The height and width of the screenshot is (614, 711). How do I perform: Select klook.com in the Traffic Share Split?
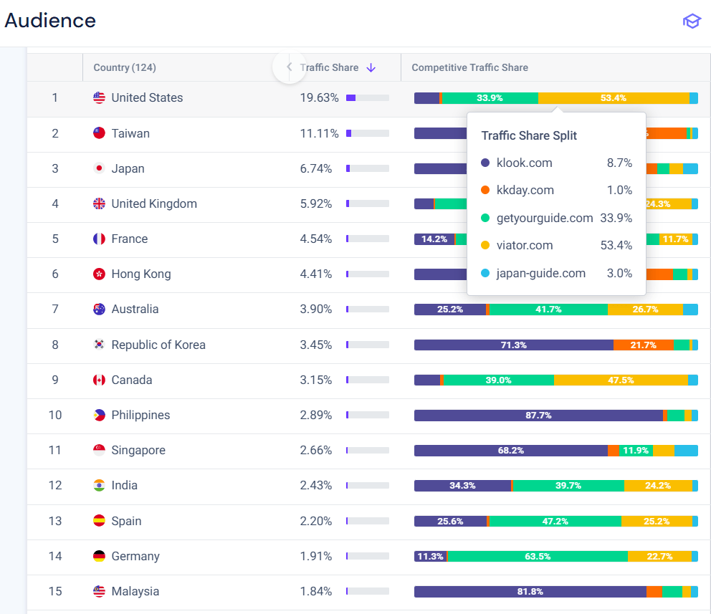(524, 163)
